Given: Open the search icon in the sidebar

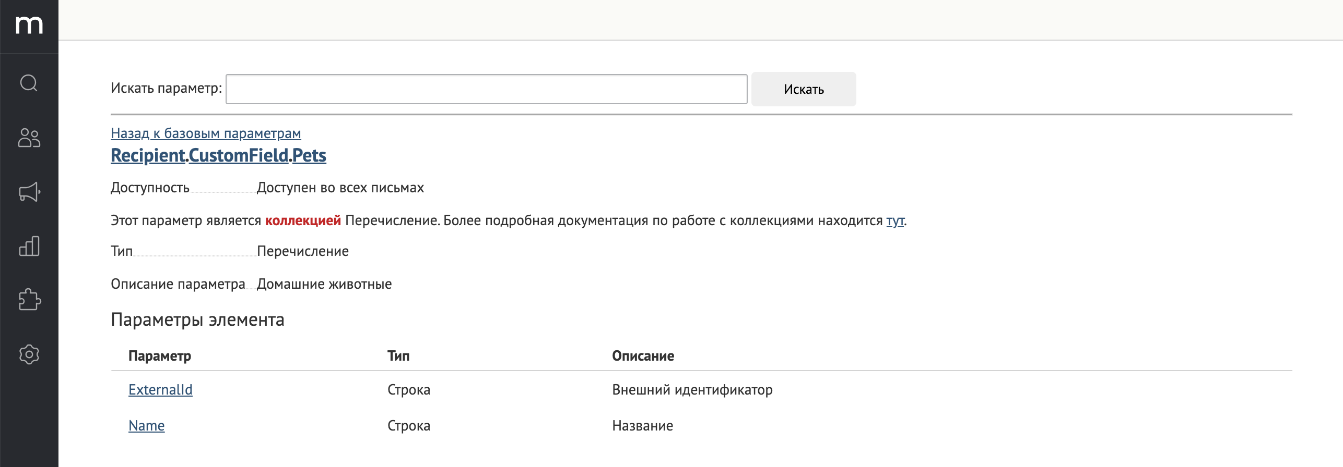Looking at the screenshot, I should [29, 83].
